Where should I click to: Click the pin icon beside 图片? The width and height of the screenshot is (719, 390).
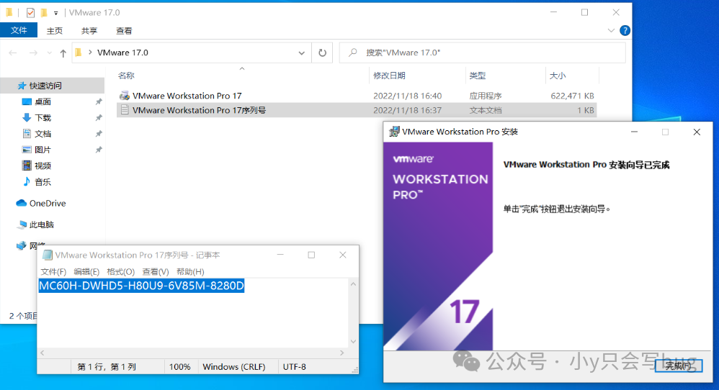coord(99,150)
